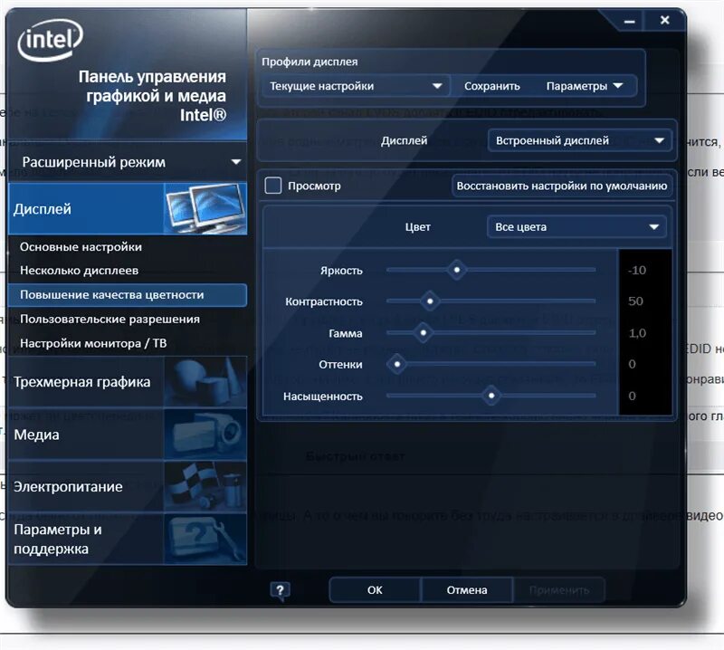Open Несколько дисплеев

pyautogui.click(x=79, y=271)
